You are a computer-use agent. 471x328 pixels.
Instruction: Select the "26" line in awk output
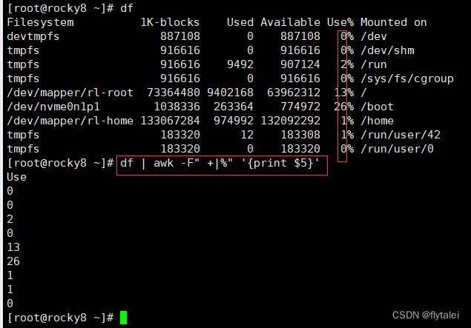point(13,261)
